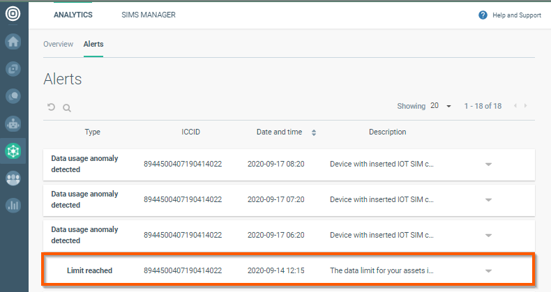Open the overlapping squares sidebar icon
Image resolution: width=551 pixels, height=292 pixels.
(13, 69)
